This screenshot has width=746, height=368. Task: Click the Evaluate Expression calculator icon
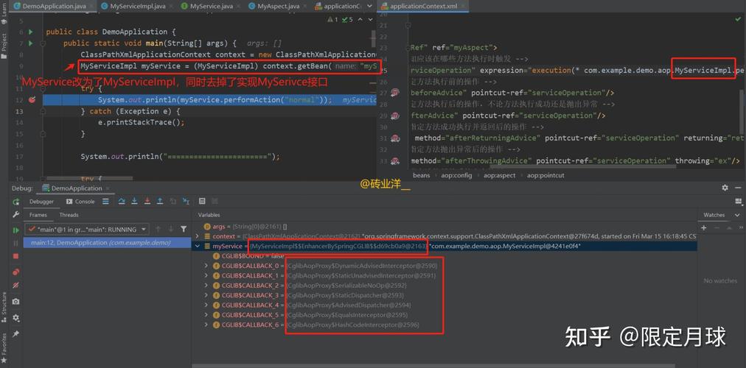(202, 202)
